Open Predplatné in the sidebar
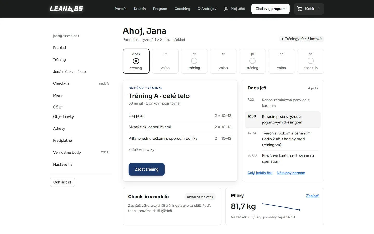This screenshot has width=374, height=234. pos(81,140)
